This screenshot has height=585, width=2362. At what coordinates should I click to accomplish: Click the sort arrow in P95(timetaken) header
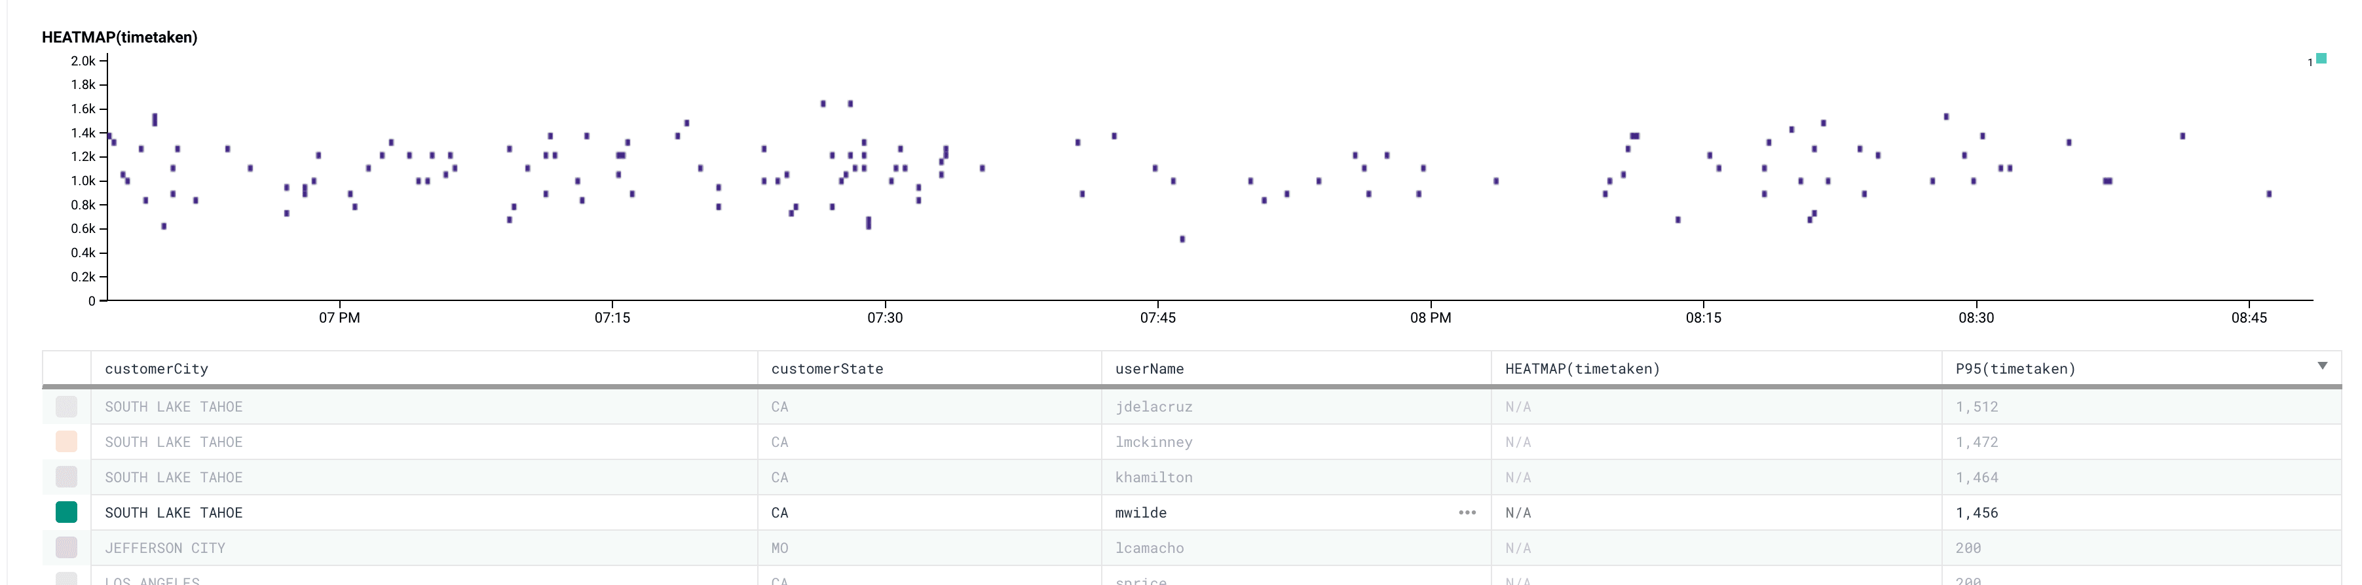pos(2321,366)
